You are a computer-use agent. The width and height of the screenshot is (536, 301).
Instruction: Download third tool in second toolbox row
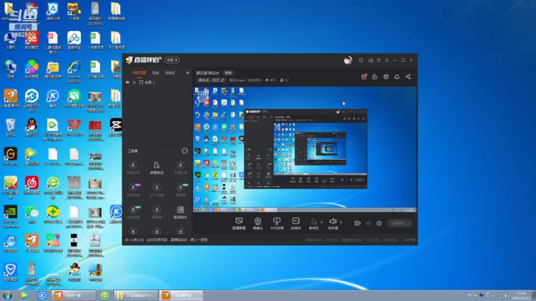pyautogui.click(x=180, y=190)
